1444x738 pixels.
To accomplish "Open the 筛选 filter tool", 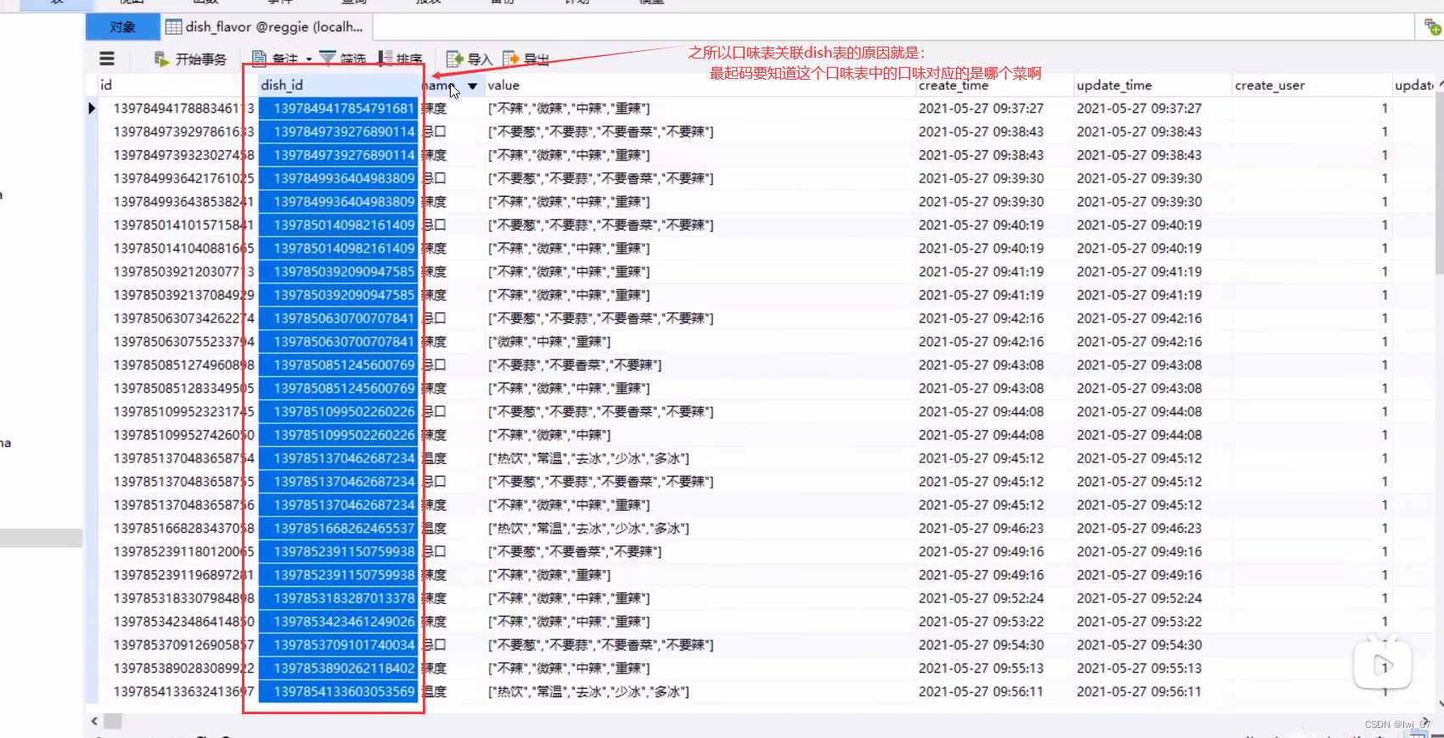I will tap(343, 59).
